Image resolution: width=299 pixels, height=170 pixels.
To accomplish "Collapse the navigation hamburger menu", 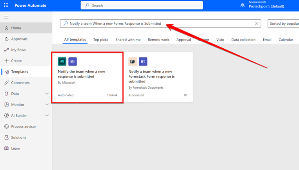I will click(6, 17).
